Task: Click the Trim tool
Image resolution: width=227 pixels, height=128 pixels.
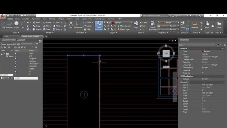Action: (x=56, y=22)
